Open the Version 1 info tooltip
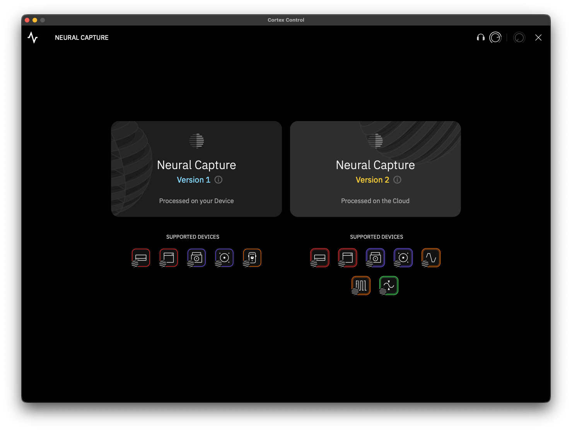Viewport: 572px width, 431px height. click(x=218, y=180)
